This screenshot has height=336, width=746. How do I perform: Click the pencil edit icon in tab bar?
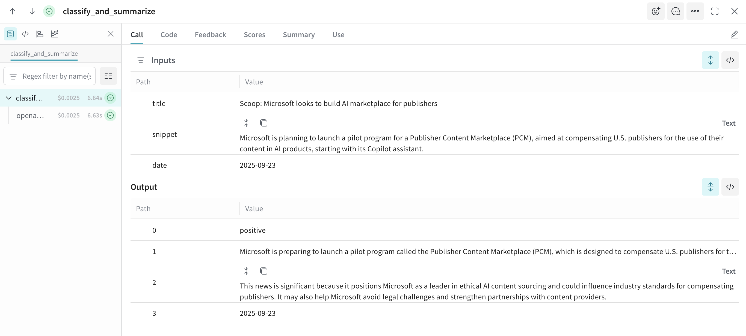tap(734, 34)
